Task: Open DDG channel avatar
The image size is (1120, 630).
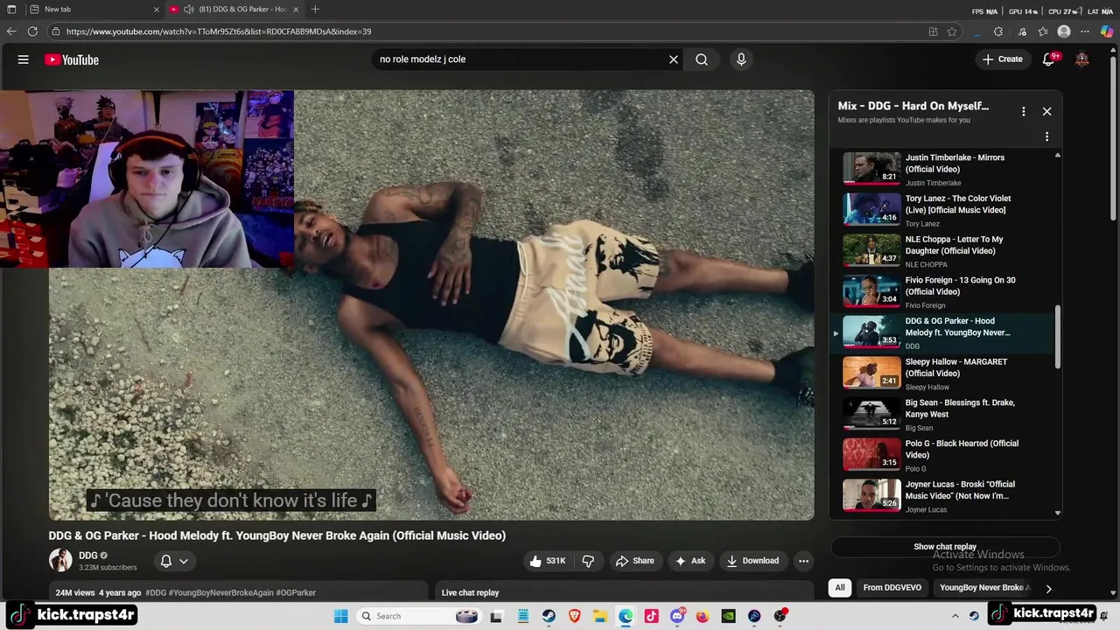Action: click(60, 560)
